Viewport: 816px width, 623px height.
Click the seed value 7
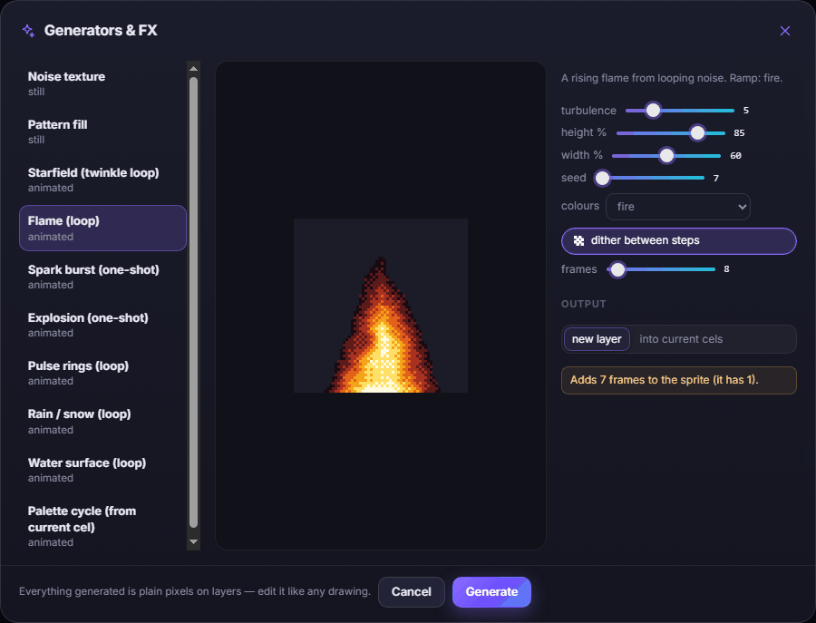point(716,179)
